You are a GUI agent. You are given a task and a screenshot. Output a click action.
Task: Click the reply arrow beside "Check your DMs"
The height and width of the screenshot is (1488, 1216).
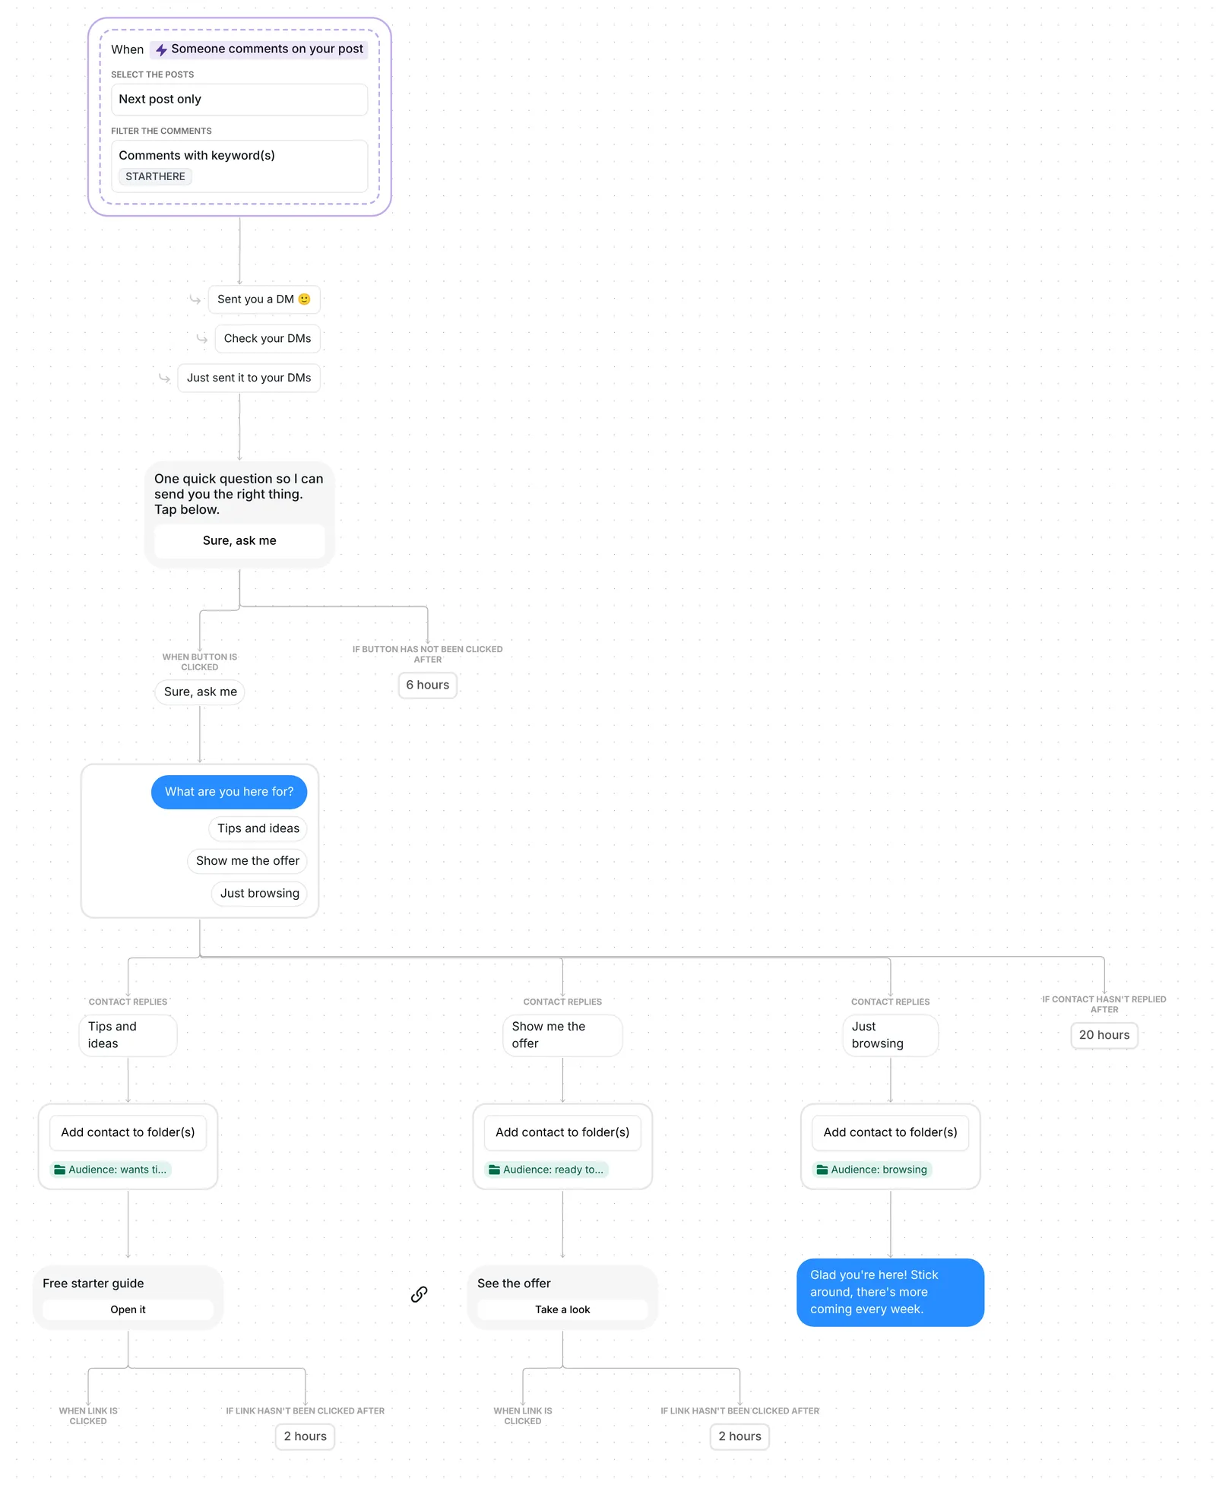[x=202, y=339]
